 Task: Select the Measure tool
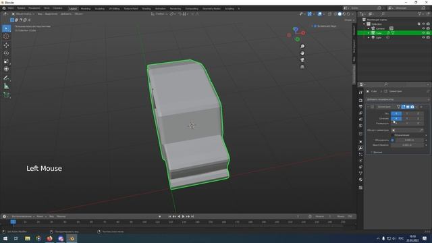(x=6, y=86)
